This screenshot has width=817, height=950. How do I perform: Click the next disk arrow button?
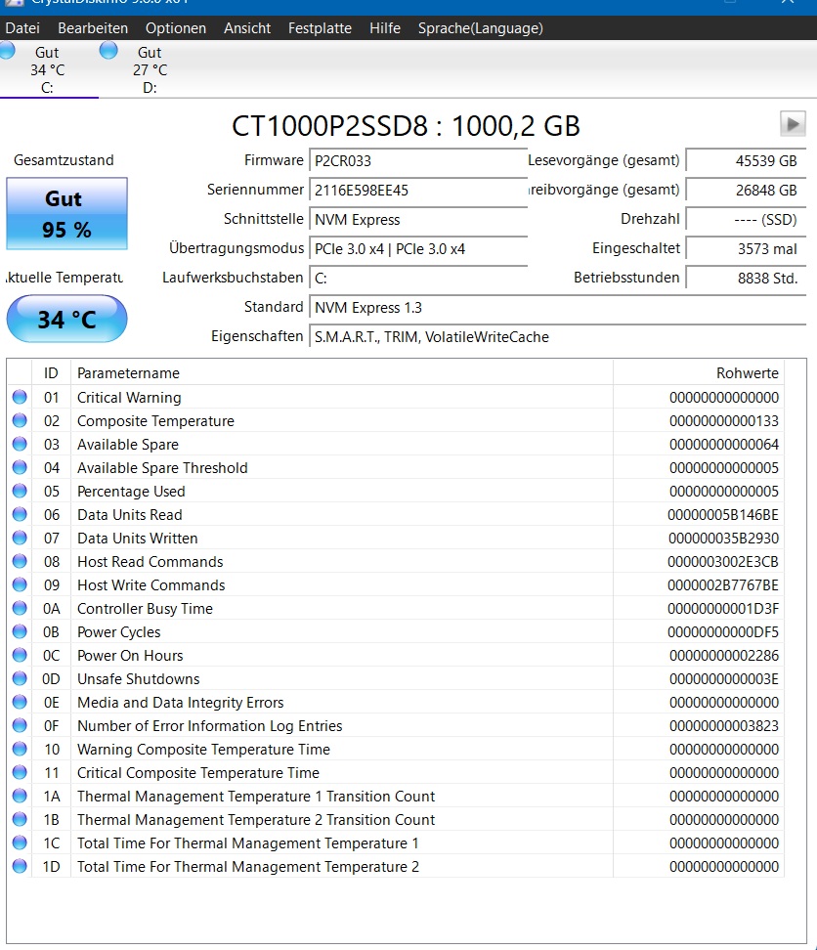793,124
